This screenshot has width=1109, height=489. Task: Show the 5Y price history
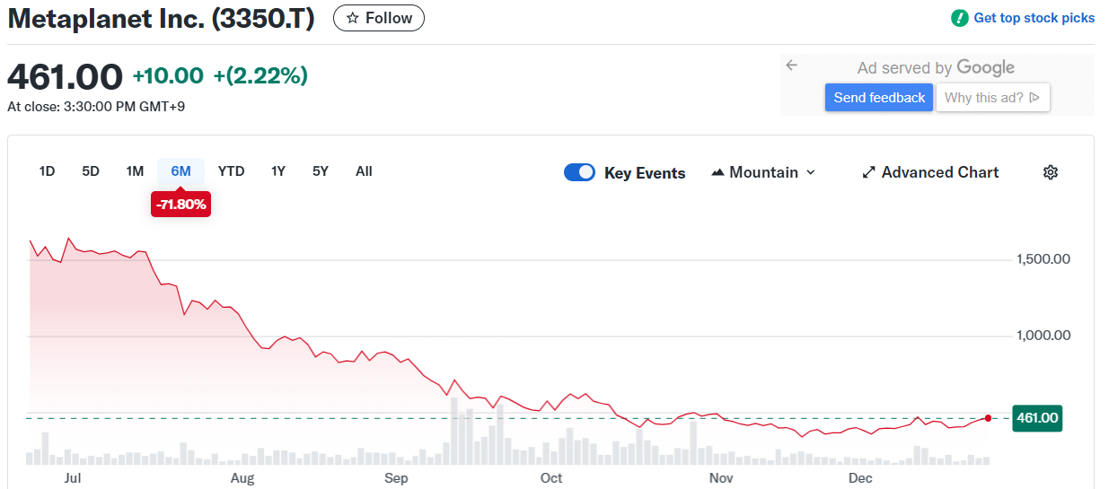pos(321,171)
